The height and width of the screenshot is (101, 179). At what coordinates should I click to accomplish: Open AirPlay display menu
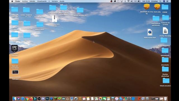(x=122, y=1)
